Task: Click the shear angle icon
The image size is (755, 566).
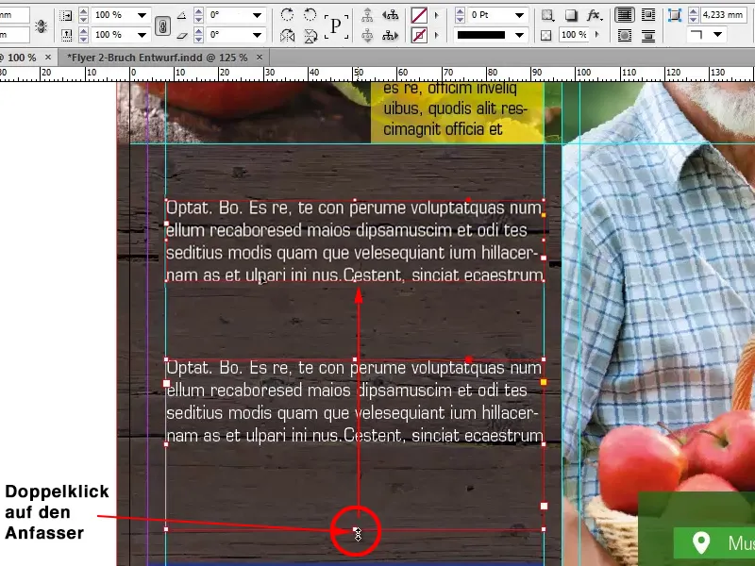Action: click(x=181, y=35)
